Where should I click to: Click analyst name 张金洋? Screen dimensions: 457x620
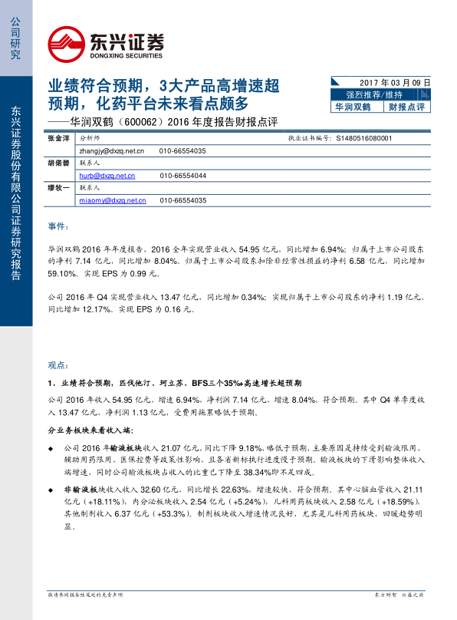point(58,138)
